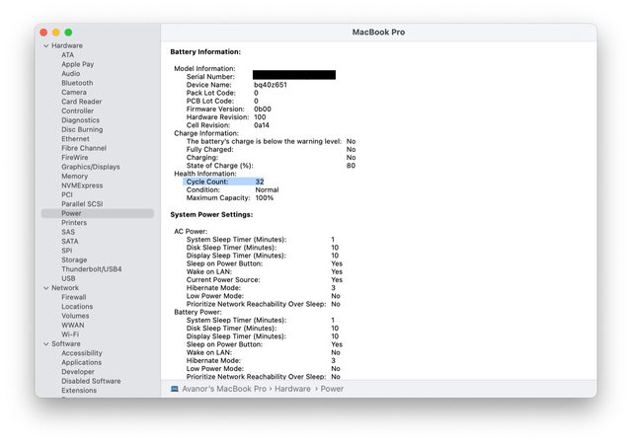
Task: Open Locations under Network
Action: click(x=77, y=307)
